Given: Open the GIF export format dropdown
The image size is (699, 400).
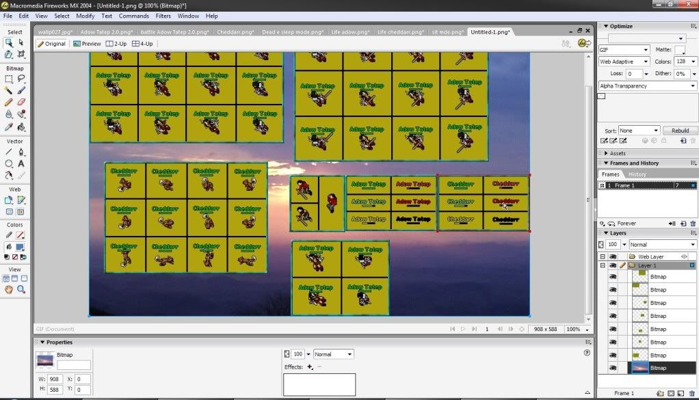Looking at the screenshot, I should click(x=624, y=50).
